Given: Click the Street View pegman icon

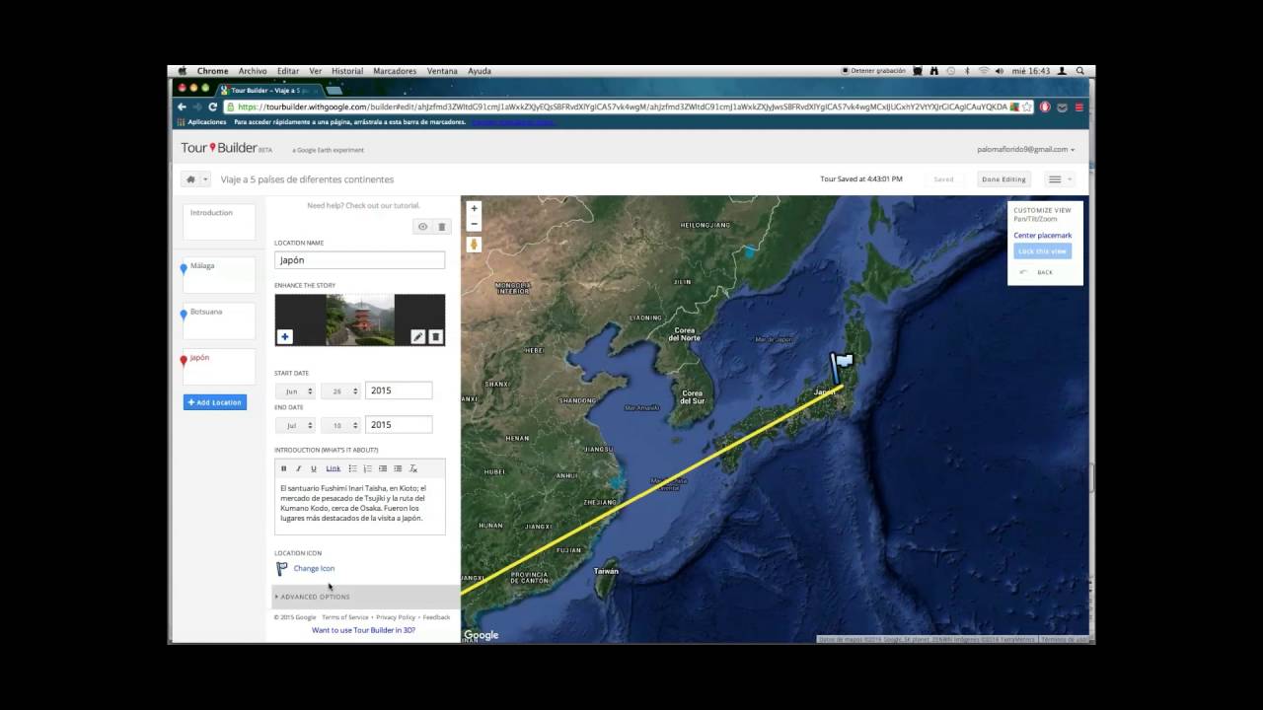Looking at the screenshot, I should coord(474,244).
